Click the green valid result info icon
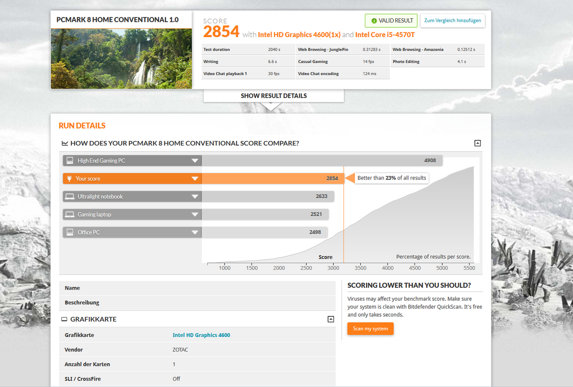Viewport: 573px width, 387px height. point(374,21)
